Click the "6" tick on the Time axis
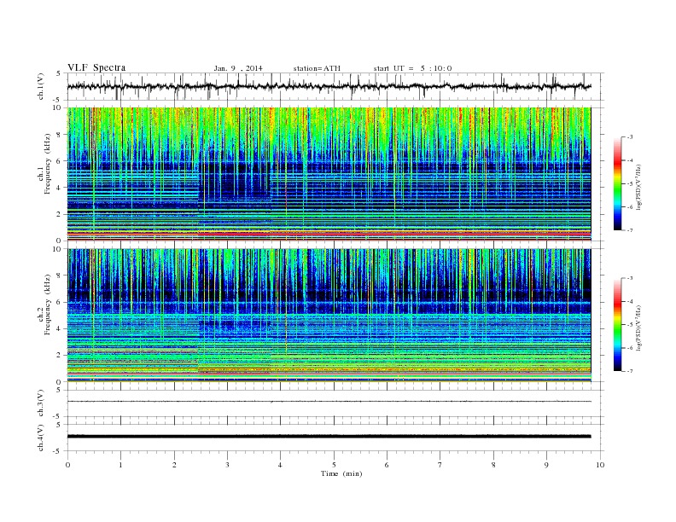 [387, 465]
